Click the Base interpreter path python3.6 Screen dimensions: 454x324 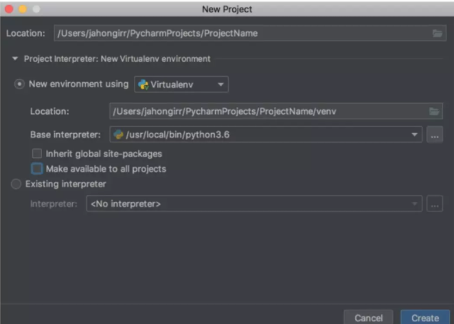(177, 135)
